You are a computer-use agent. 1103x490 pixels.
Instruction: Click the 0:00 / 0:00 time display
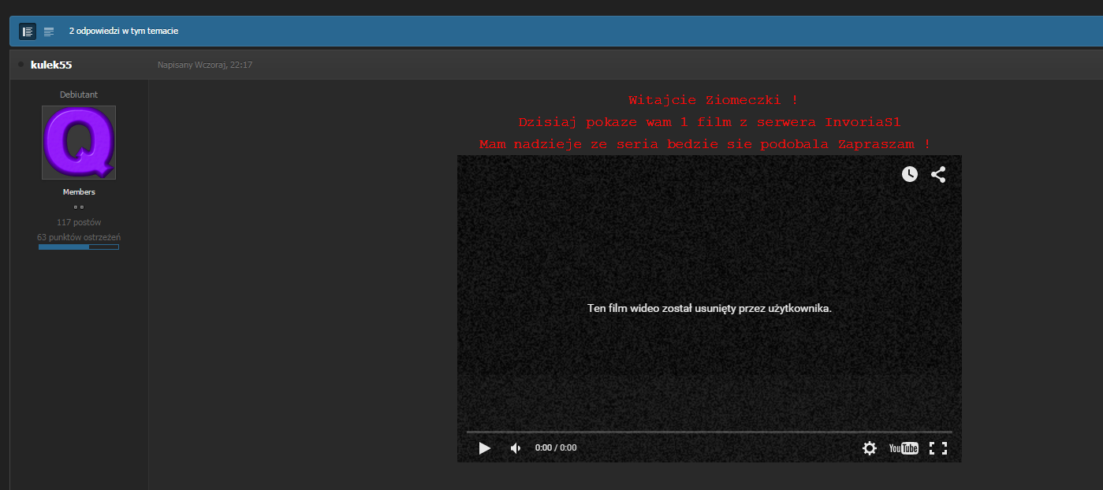point(556,447)
